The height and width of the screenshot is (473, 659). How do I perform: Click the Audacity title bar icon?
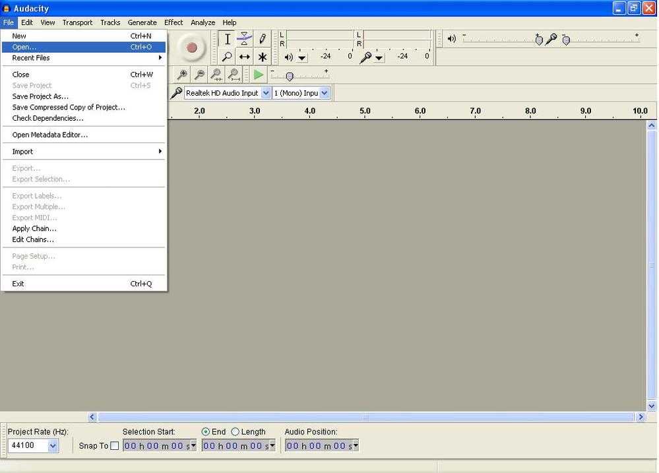click(7, 9)
